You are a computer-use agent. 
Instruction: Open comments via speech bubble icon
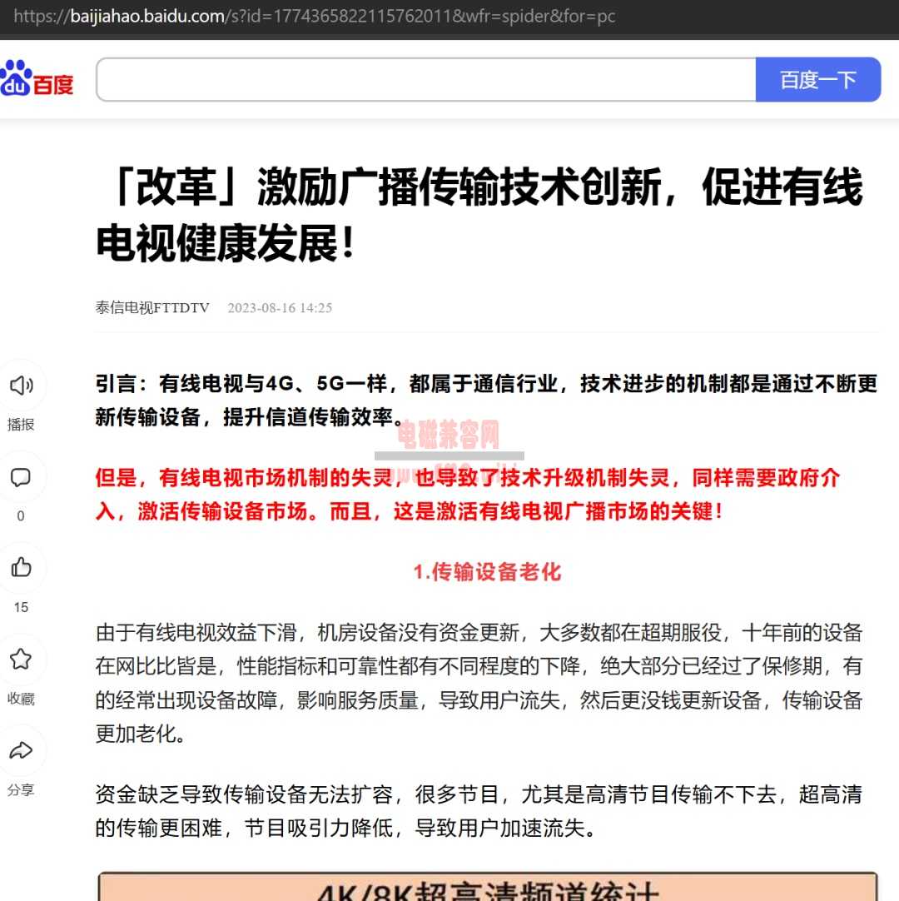coord(21,477)
